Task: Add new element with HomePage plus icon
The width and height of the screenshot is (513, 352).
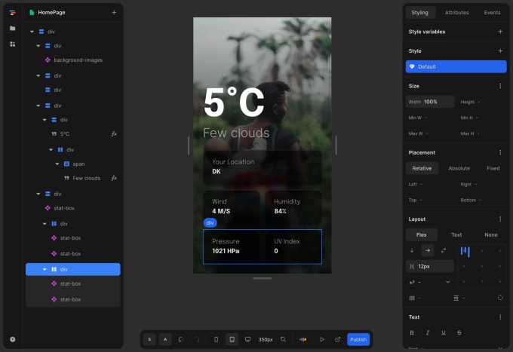Action: pos(114,13)
